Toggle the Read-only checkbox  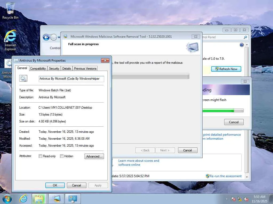[x=41, y=156]
